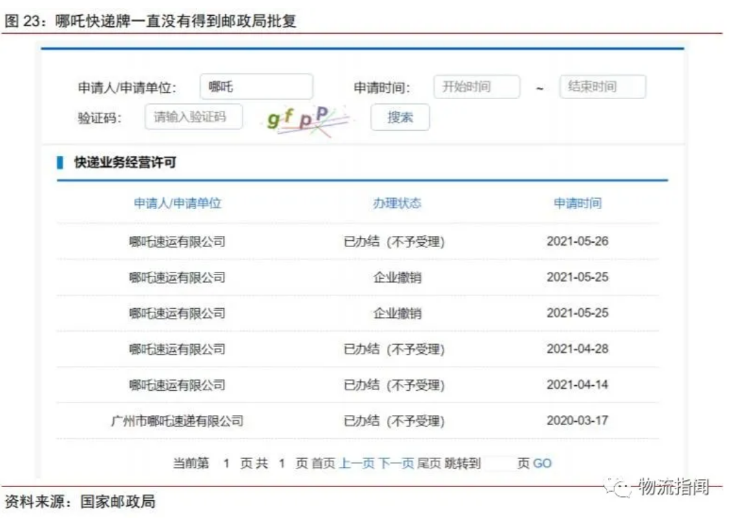Open the 开始时间 start date field

point(476,87)
